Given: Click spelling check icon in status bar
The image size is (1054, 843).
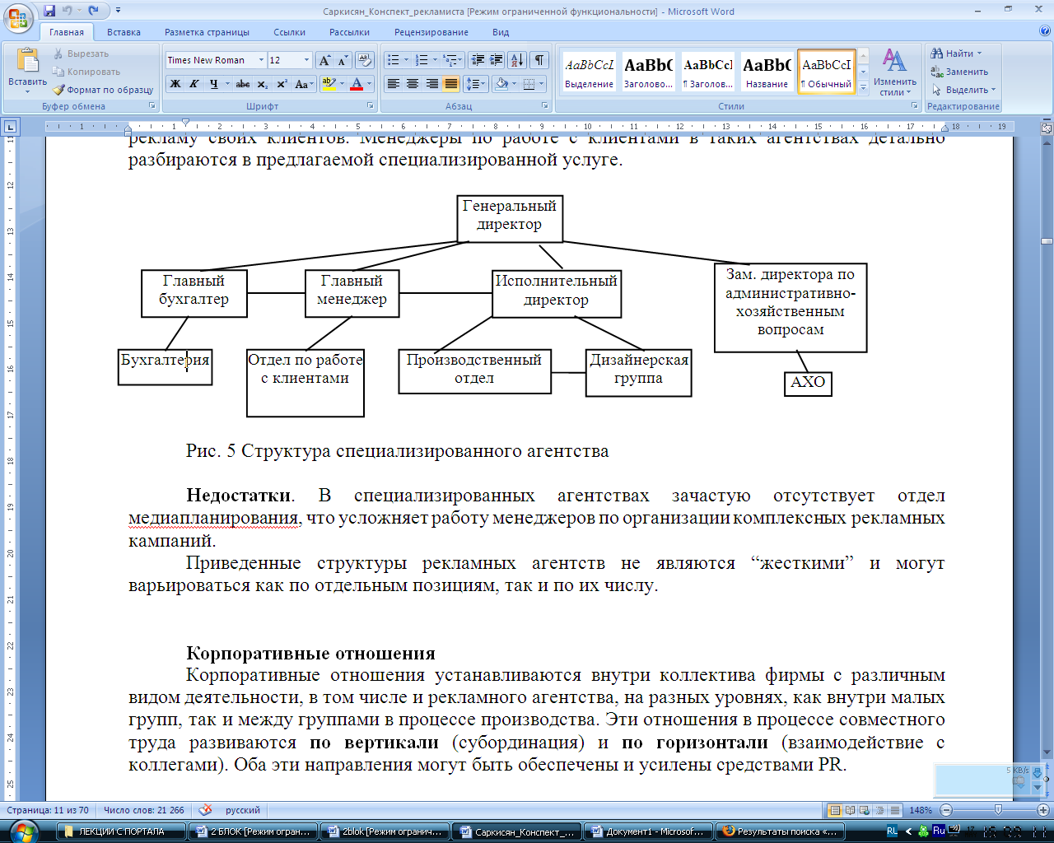Looking at the screenshot, I should click(205, 810).
